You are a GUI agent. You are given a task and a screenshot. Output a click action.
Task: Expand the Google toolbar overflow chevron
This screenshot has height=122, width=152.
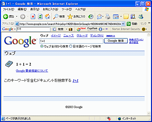[x=107, y=29]
